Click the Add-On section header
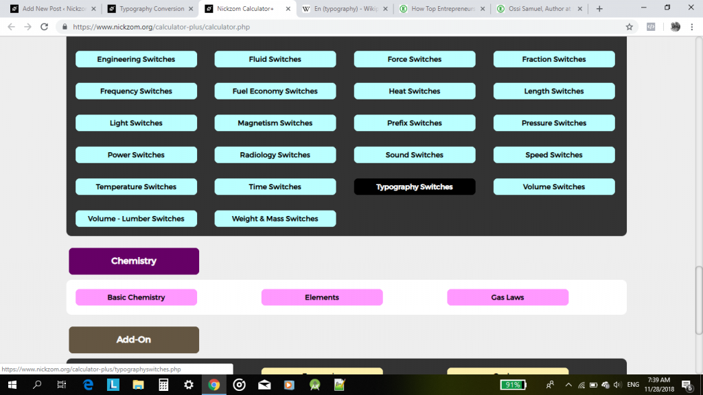This screenshot has width=703, height=395. point(134,339)
